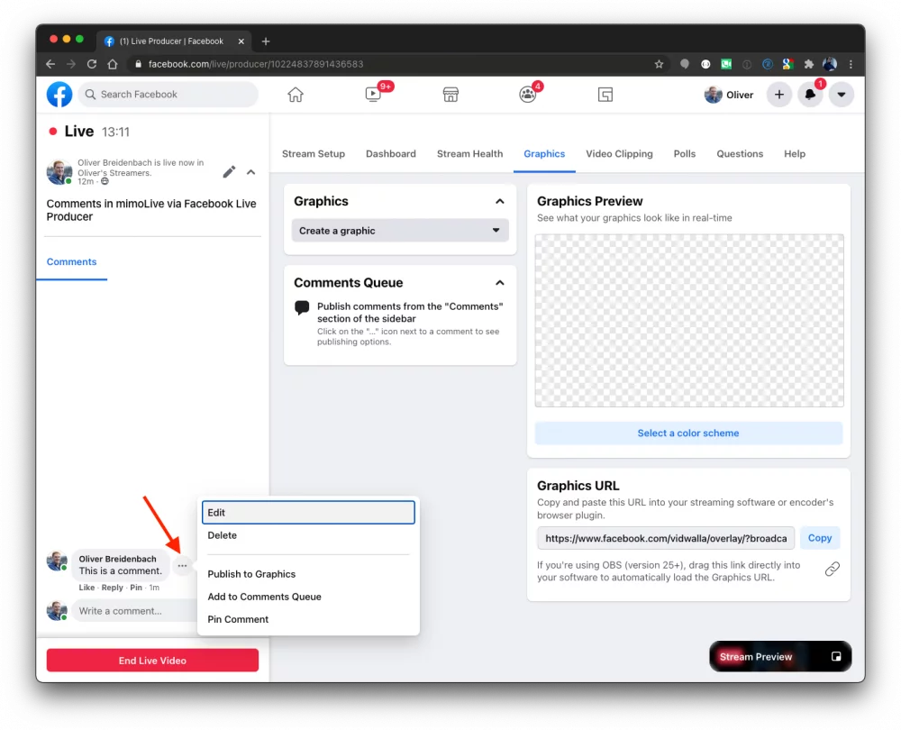Screen dimensions: 901x730
Task: Choose Pin Comment from the menu
Action: pos(308,619)
